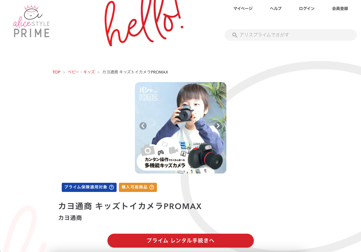Open ログイン in top navigation

(x=307, y=9)
